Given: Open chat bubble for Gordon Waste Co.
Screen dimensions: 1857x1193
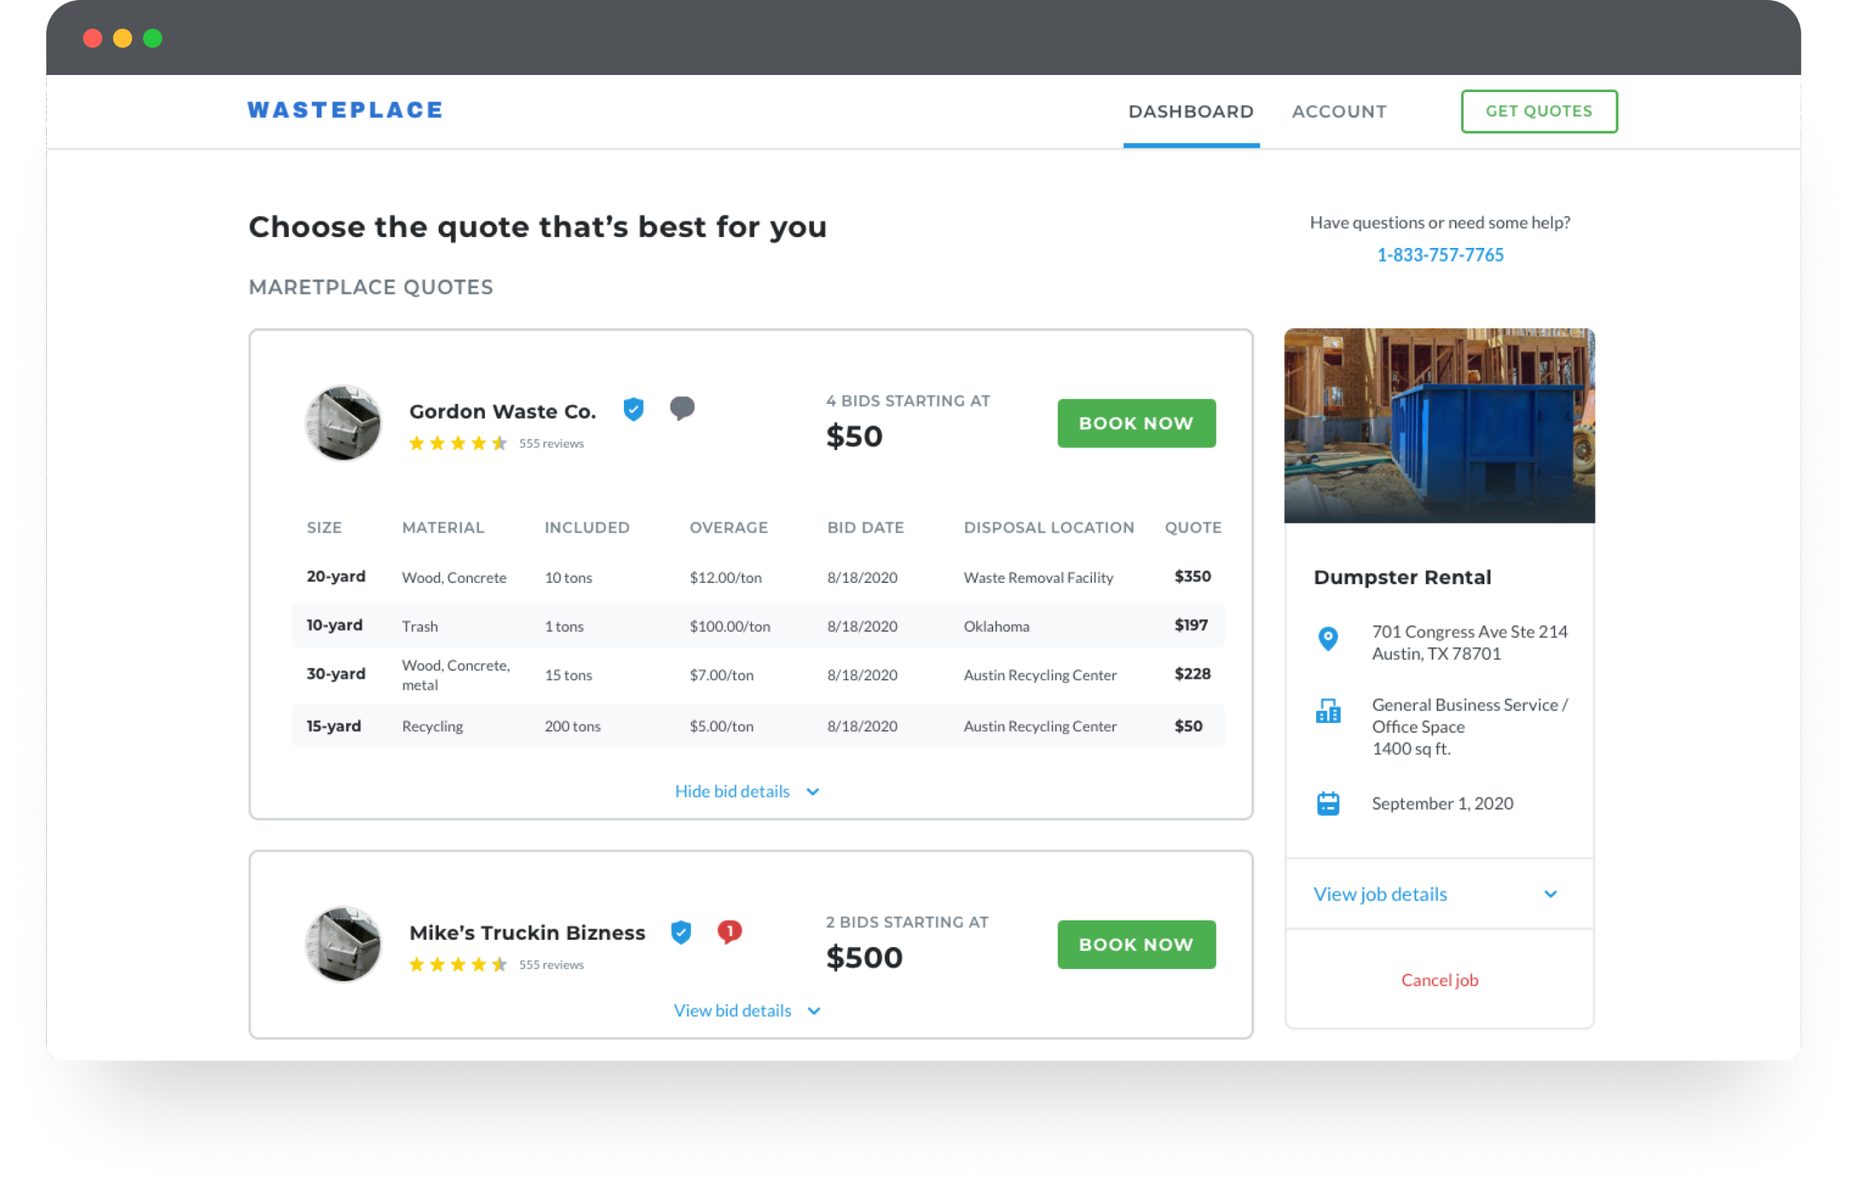Looking at the screenshot, I should click(x=681, y=408).
